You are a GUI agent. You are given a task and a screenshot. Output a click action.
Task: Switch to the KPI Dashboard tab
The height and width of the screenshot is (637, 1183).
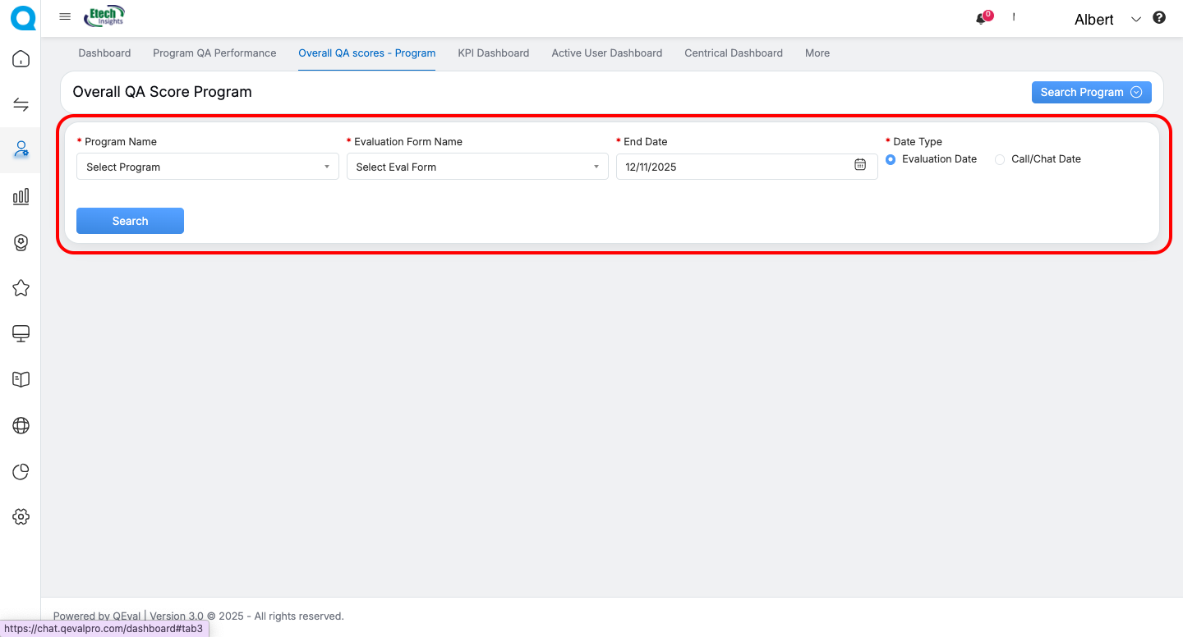[493, 53]
